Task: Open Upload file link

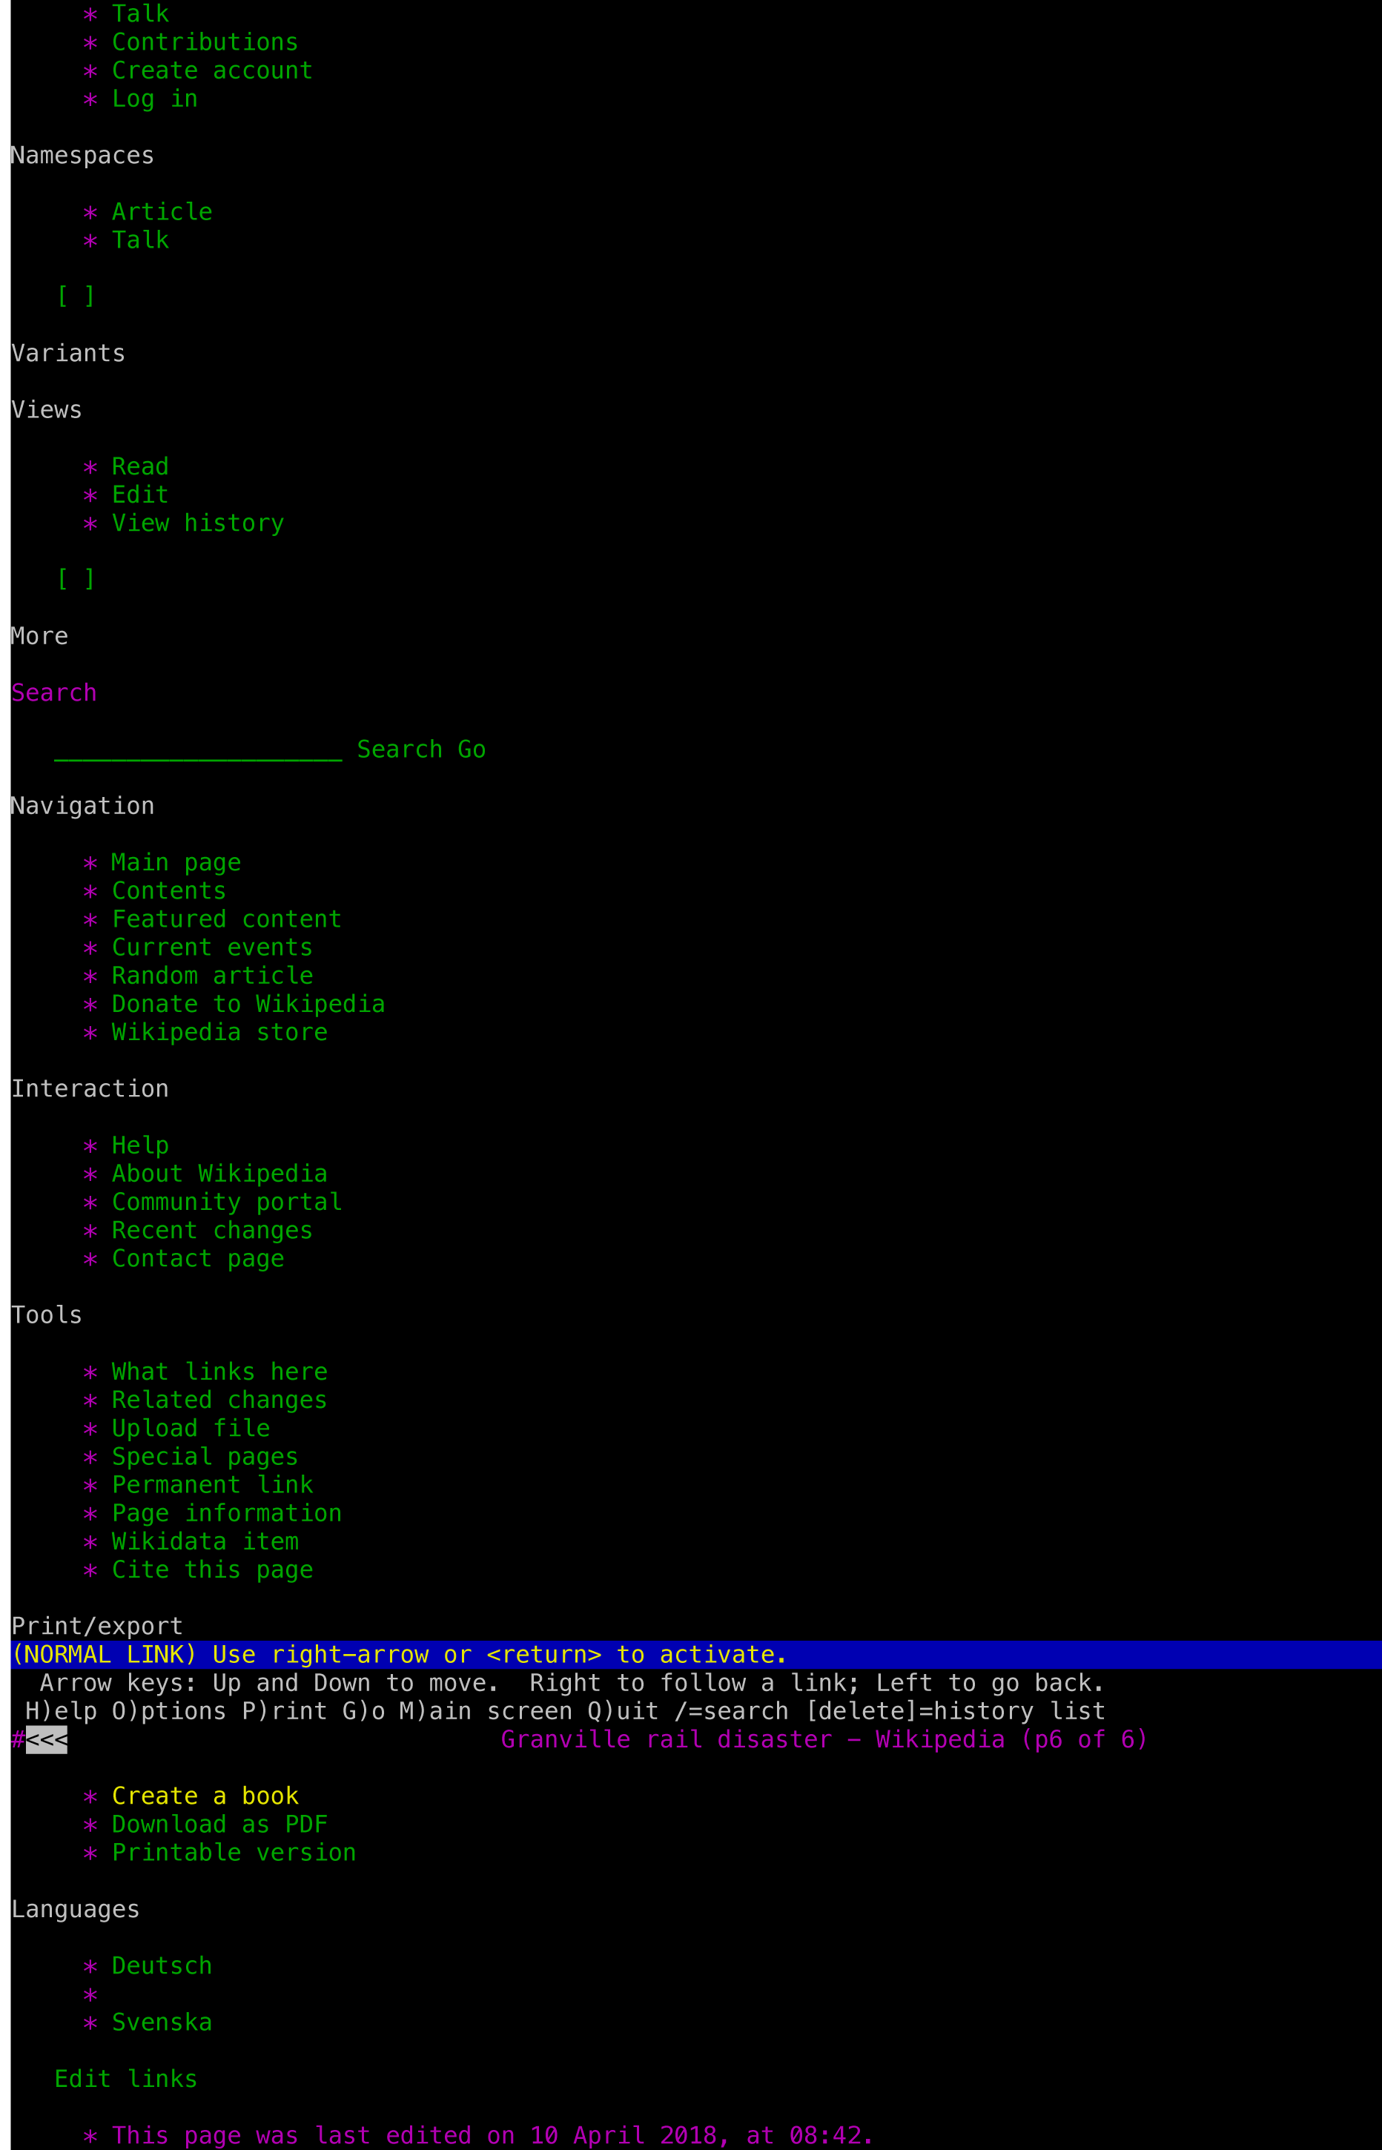Action: click(191, 1429)
